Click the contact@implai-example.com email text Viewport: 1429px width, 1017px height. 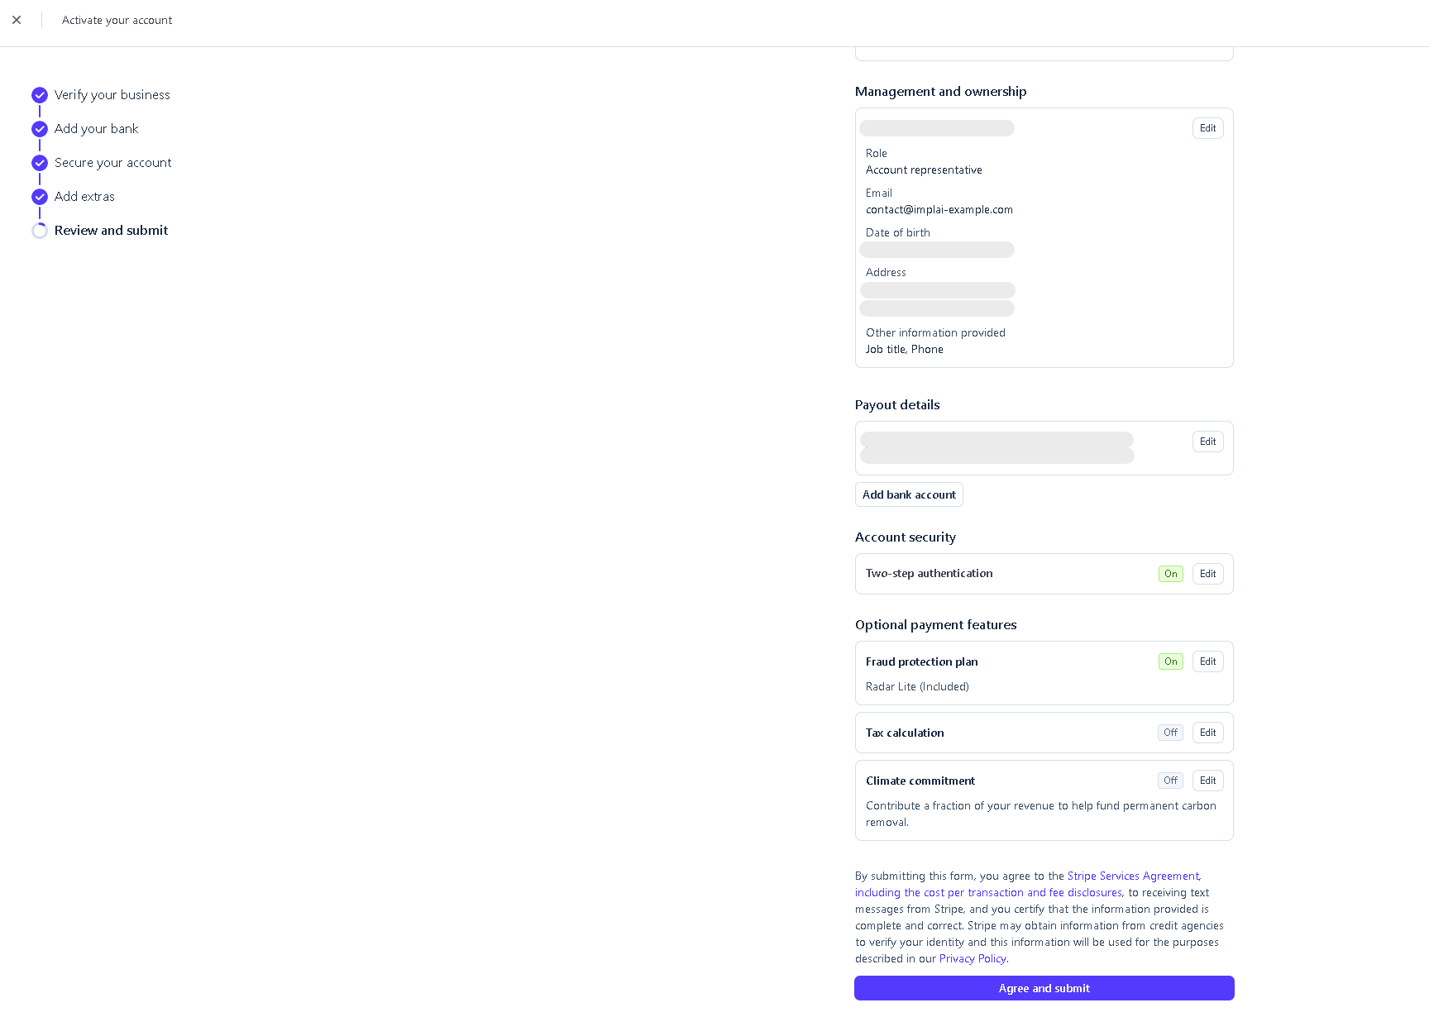(939, 210)
